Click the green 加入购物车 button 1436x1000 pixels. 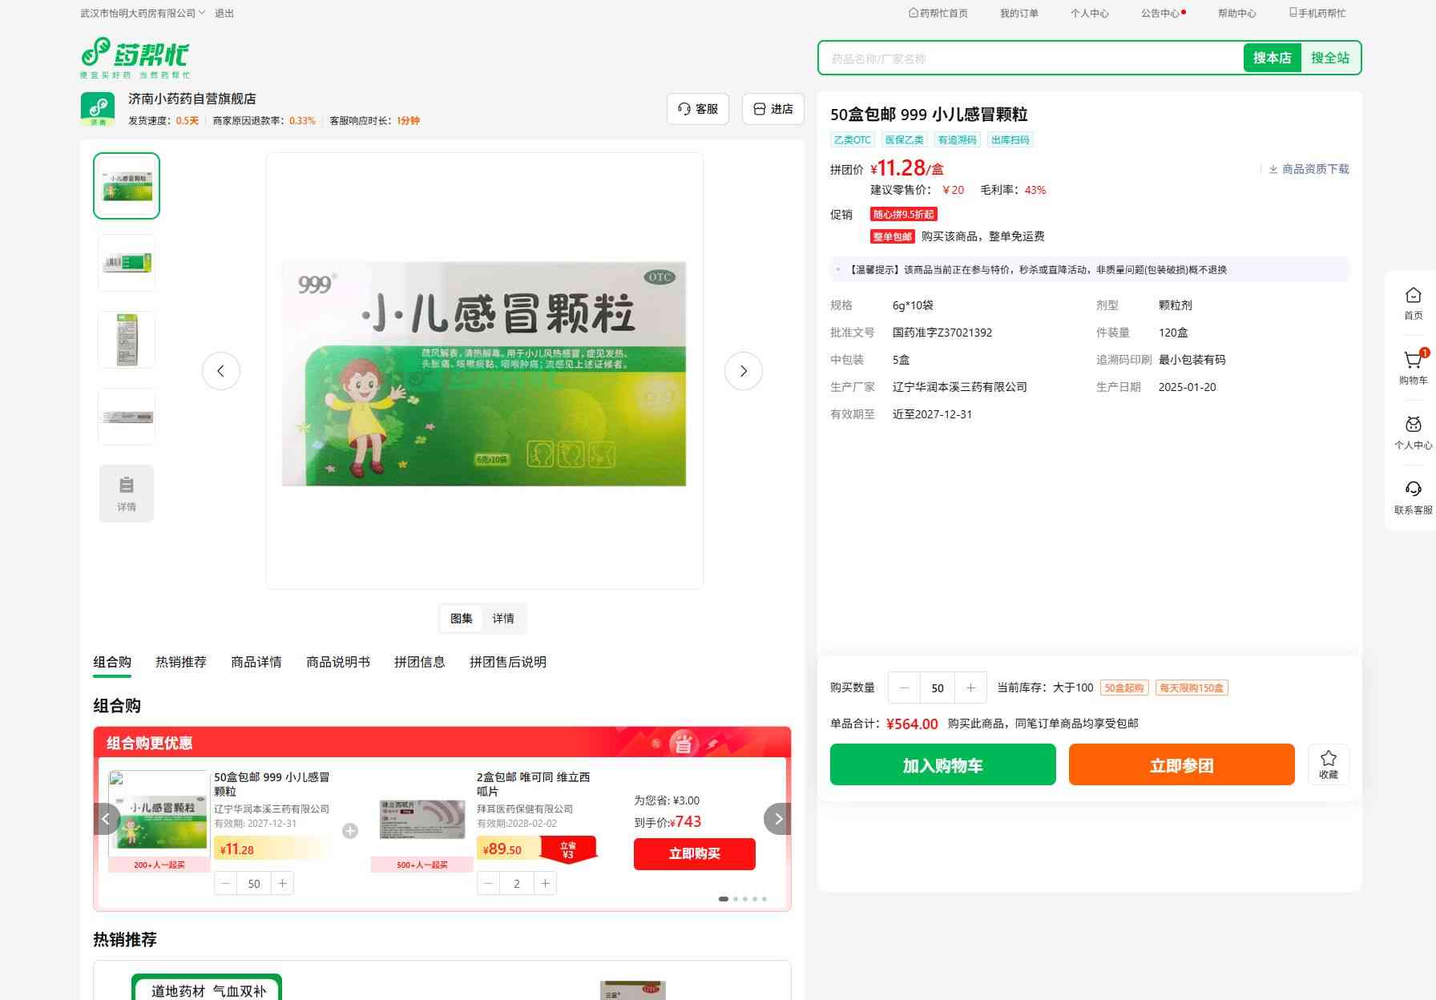tap(942, 764)
